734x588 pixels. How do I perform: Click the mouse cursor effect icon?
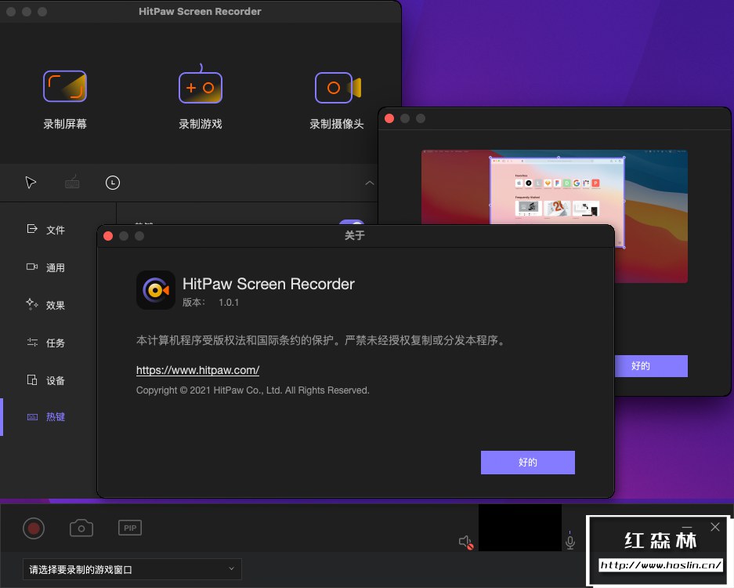coord(31,182)
